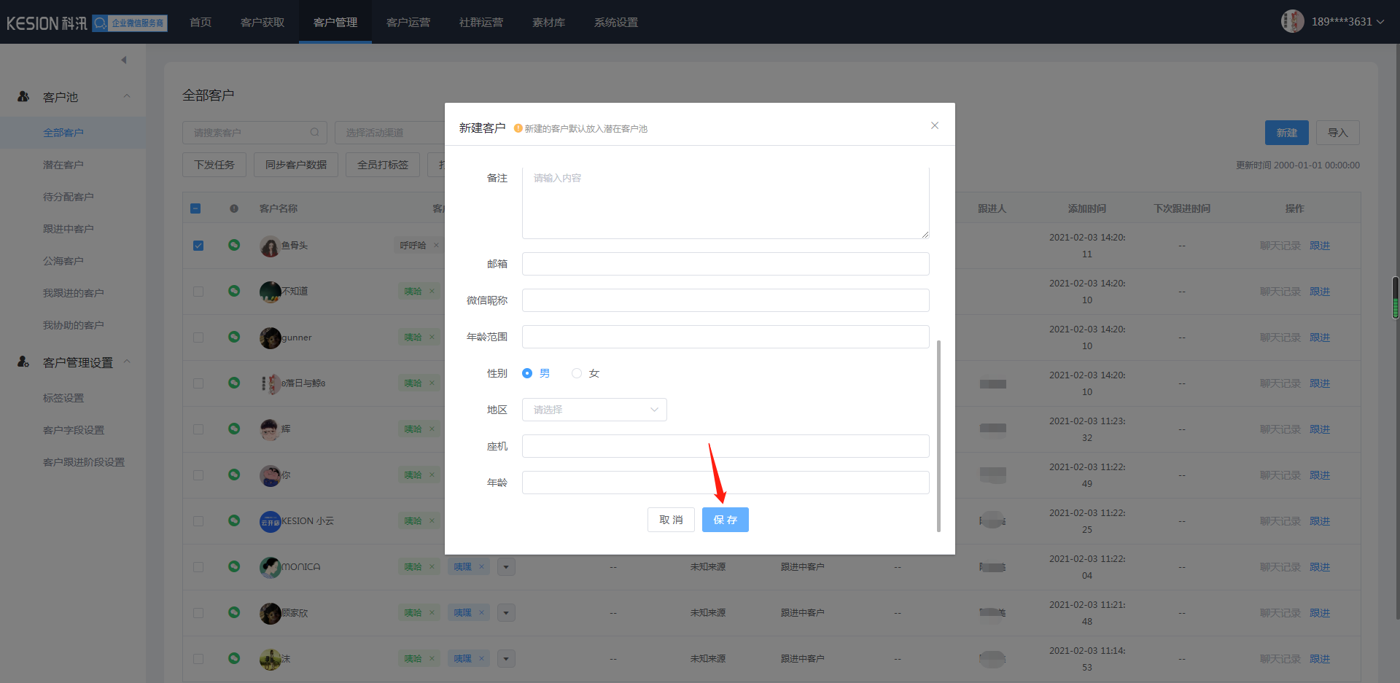1400x683 pixels.
Task: Select the 女 gender radio button
Action: (577, 373)
